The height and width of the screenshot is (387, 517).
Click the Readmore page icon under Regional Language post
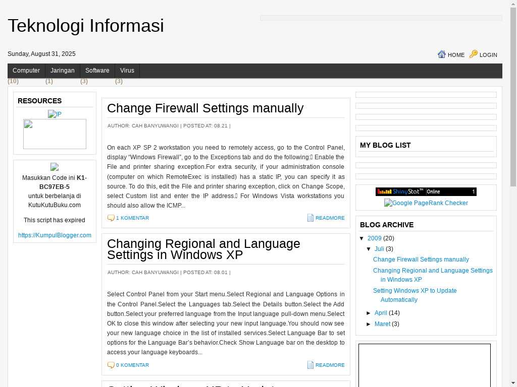[x=311, y=365]
